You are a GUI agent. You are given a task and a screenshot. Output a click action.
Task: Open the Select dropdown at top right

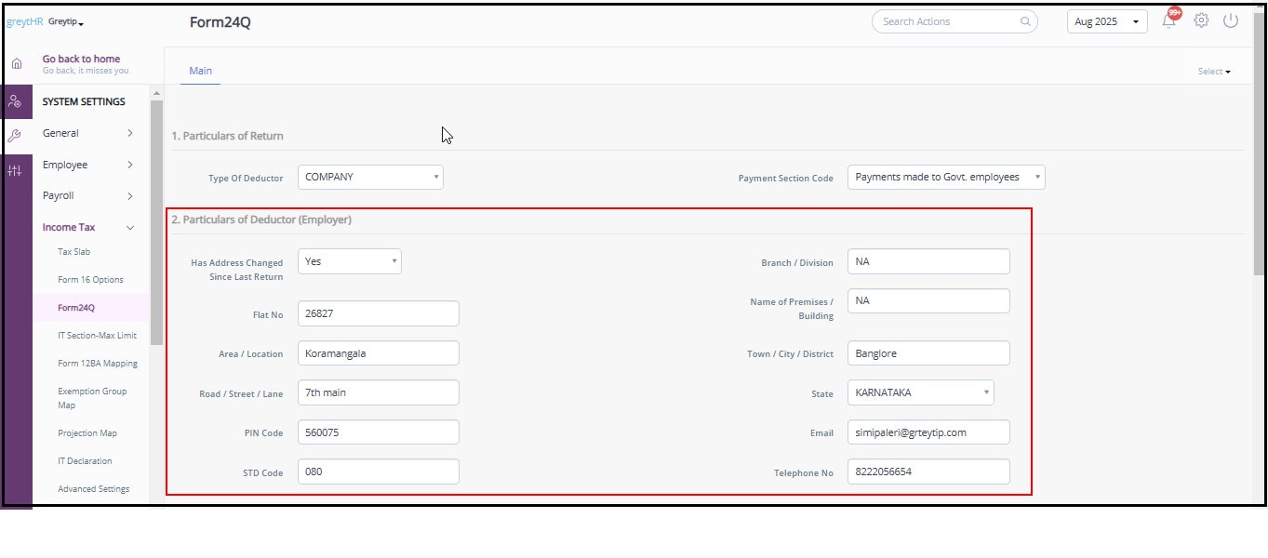[1214, 72]
